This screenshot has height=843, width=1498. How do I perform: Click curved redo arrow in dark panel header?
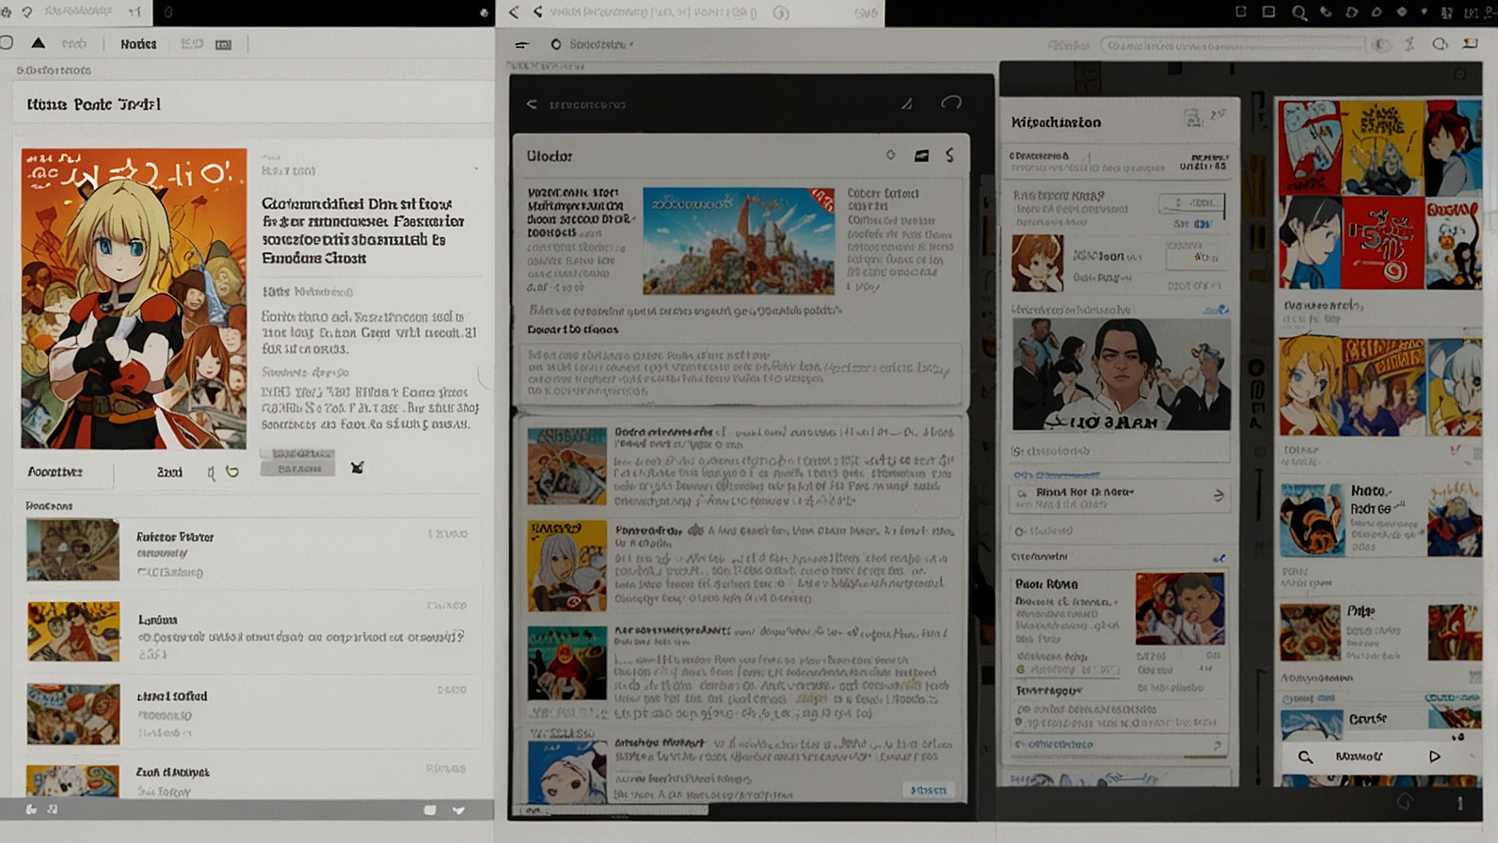tap(951, 102)
